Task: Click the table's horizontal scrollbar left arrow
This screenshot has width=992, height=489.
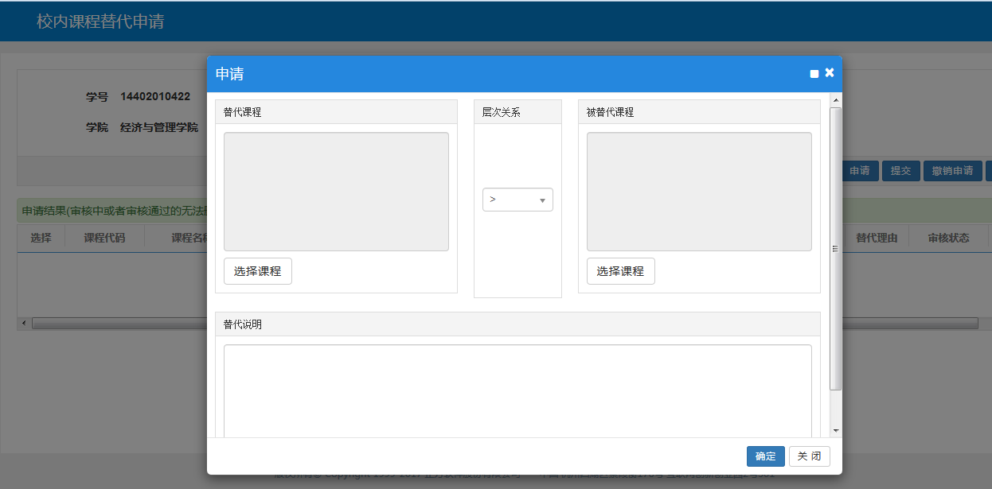Action: pos(23,323)
